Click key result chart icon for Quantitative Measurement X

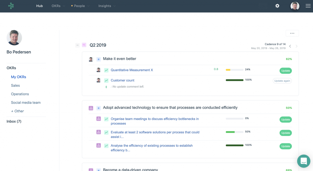point(106,70)
